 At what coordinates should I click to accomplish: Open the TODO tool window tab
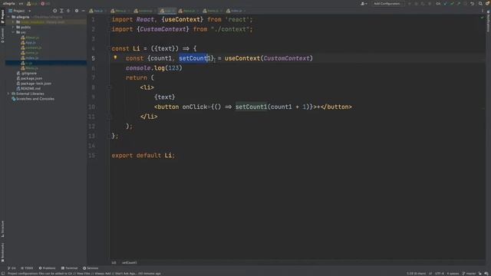tap(27, 268)
